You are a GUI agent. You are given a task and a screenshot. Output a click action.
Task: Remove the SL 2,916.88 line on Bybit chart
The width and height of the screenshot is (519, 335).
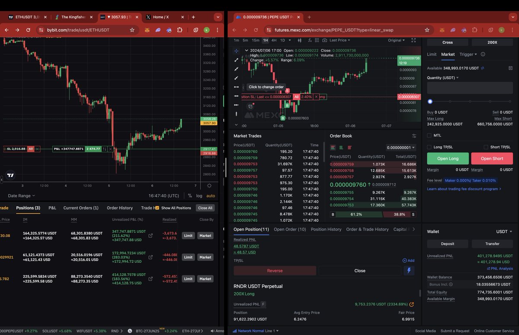click(x=37, y=149)
